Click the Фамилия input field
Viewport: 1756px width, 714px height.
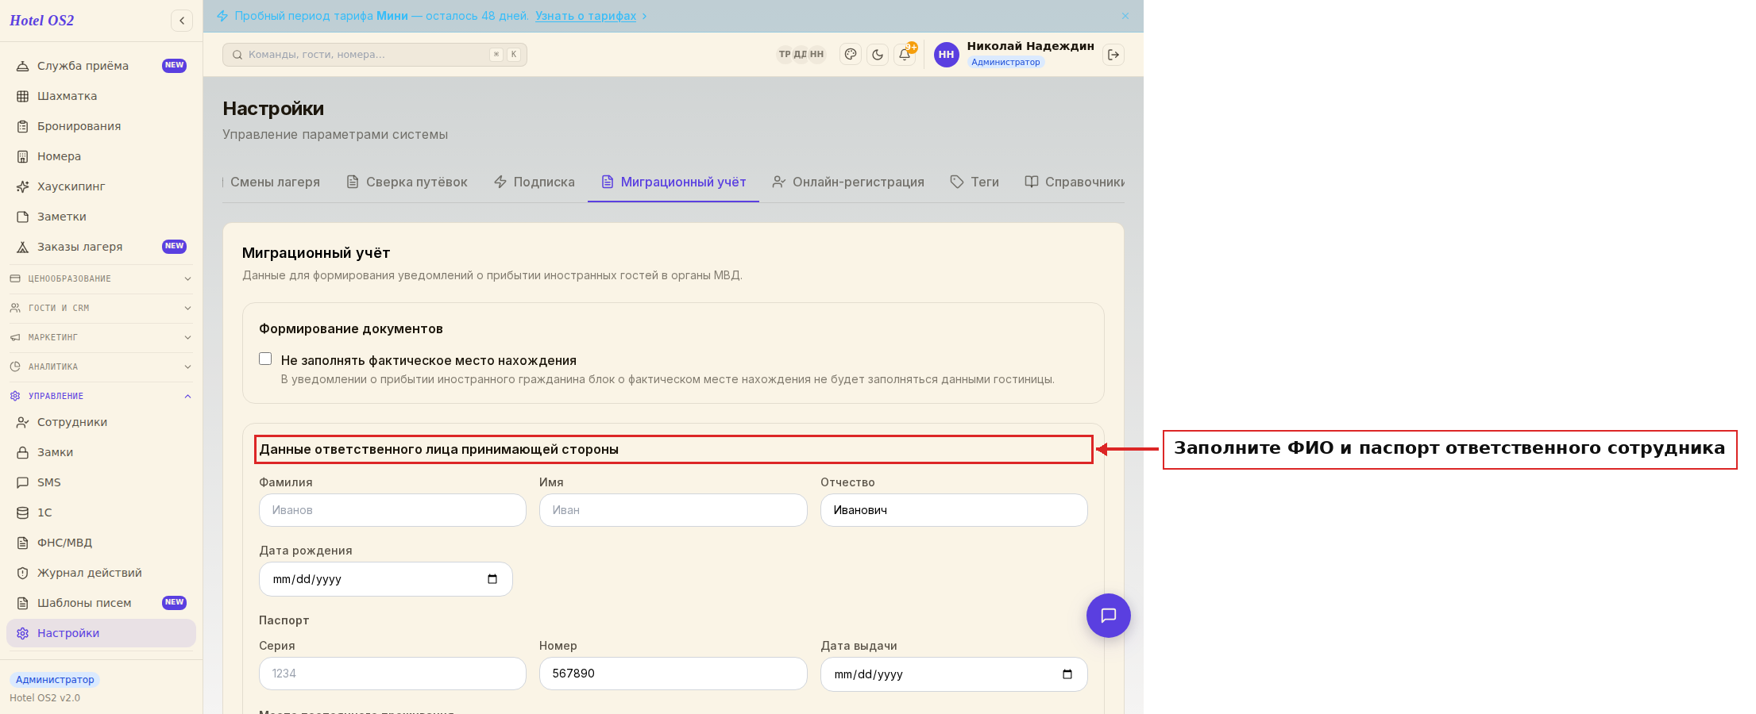(x=392, y=510)
